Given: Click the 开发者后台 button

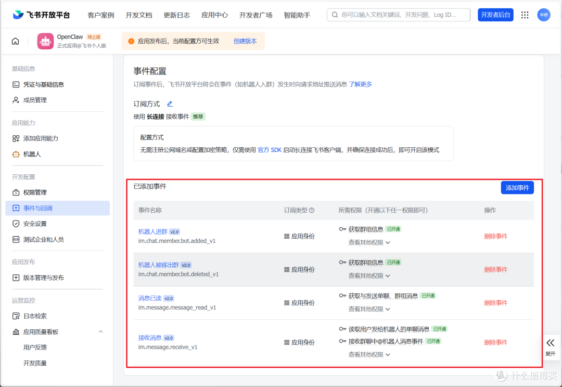Looking at the screenshot, I should 495,15.
